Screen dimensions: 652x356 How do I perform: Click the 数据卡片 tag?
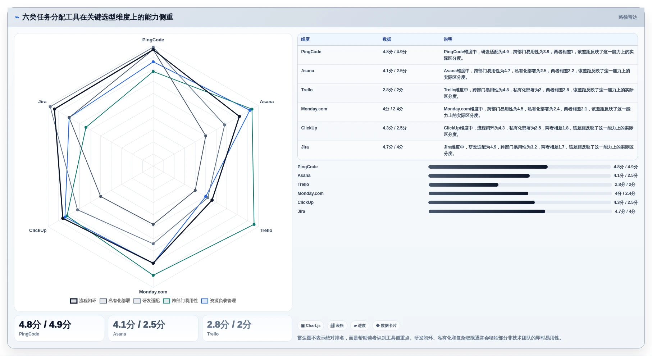tap(386, 326)
